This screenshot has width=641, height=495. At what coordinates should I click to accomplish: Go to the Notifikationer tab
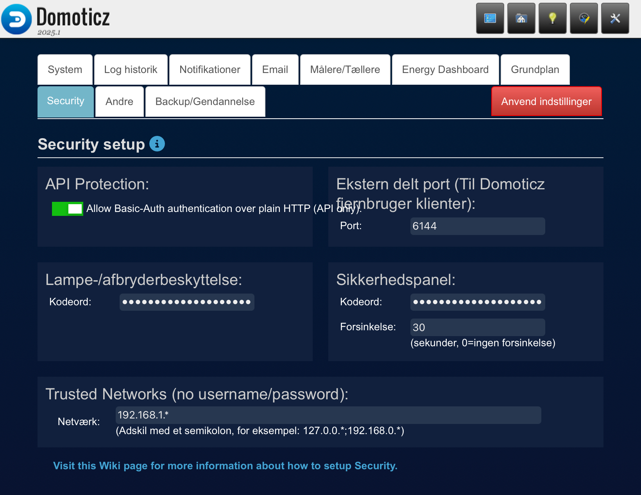[209, 69]
